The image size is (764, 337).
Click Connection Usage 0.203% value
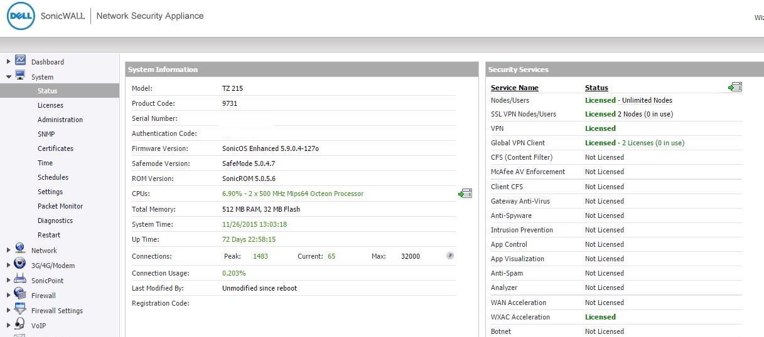[x=234, y=273]
